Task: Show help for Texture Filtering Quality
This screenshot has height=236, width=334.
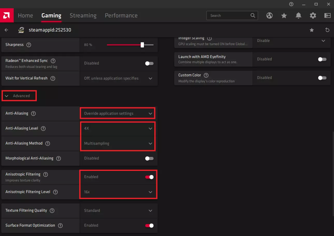Action: click(x=52, y=210)
